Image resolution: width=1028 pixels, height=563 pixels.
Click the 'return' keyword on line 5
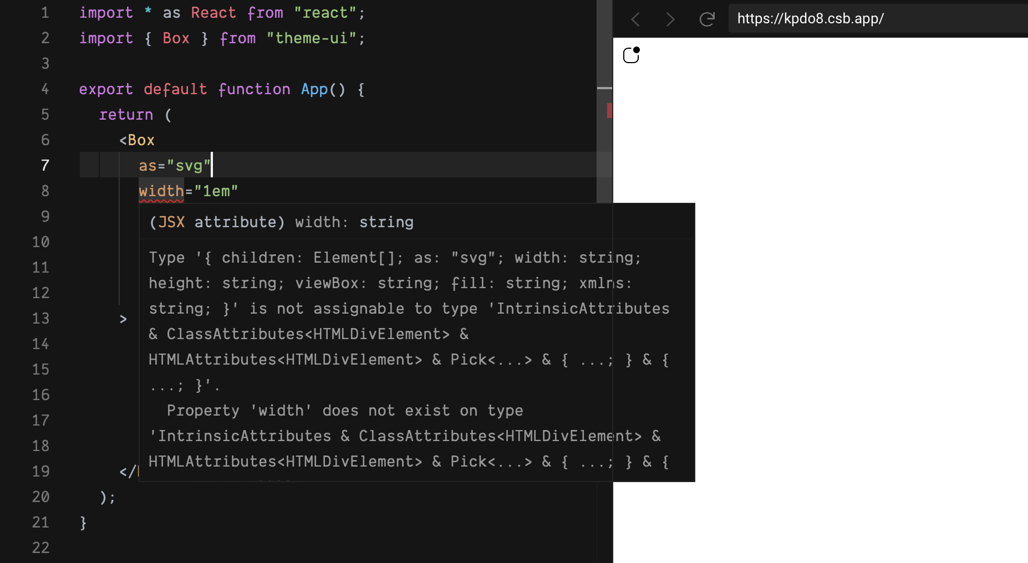coord(126,115)
